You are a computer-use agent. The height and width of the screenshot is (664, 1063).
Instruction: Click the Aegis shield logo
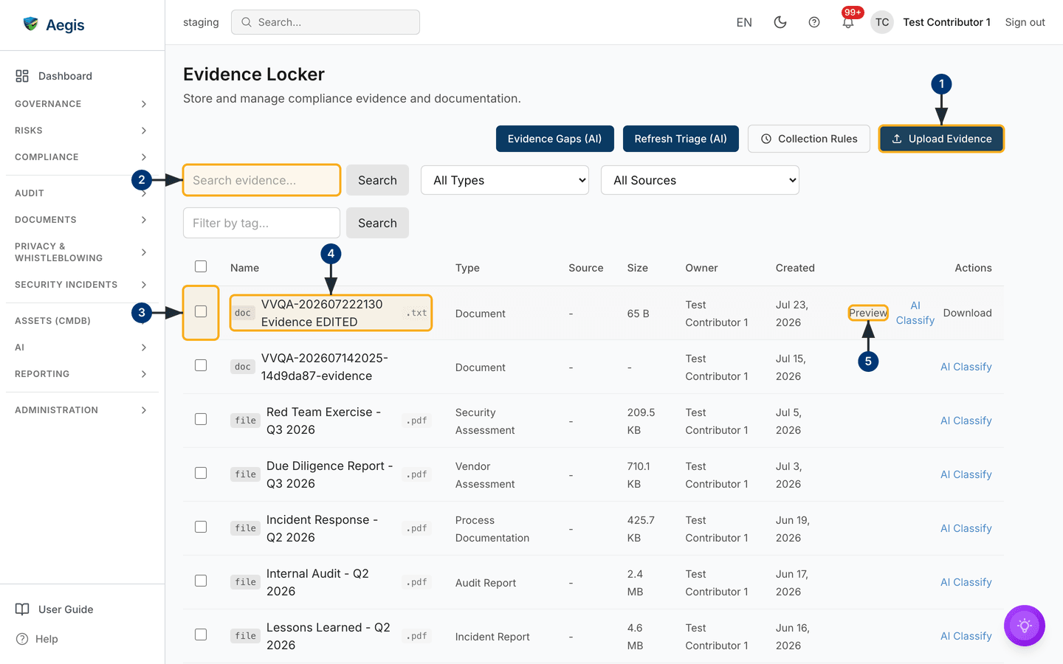tap(30, 24)
